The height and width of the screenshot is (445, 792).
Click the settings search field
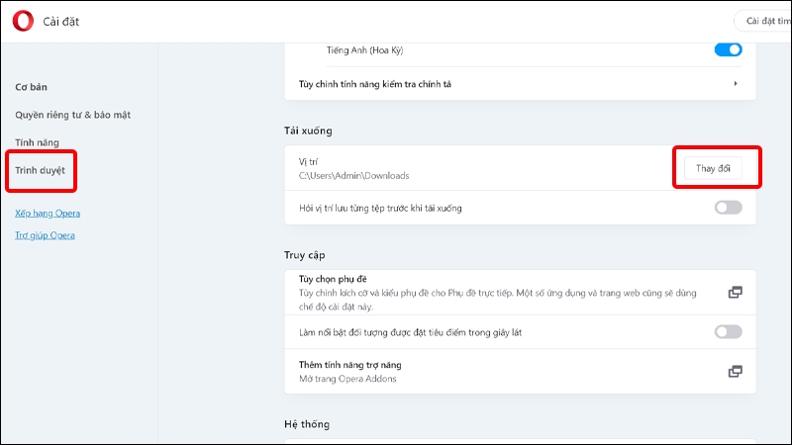pos(764,21)
